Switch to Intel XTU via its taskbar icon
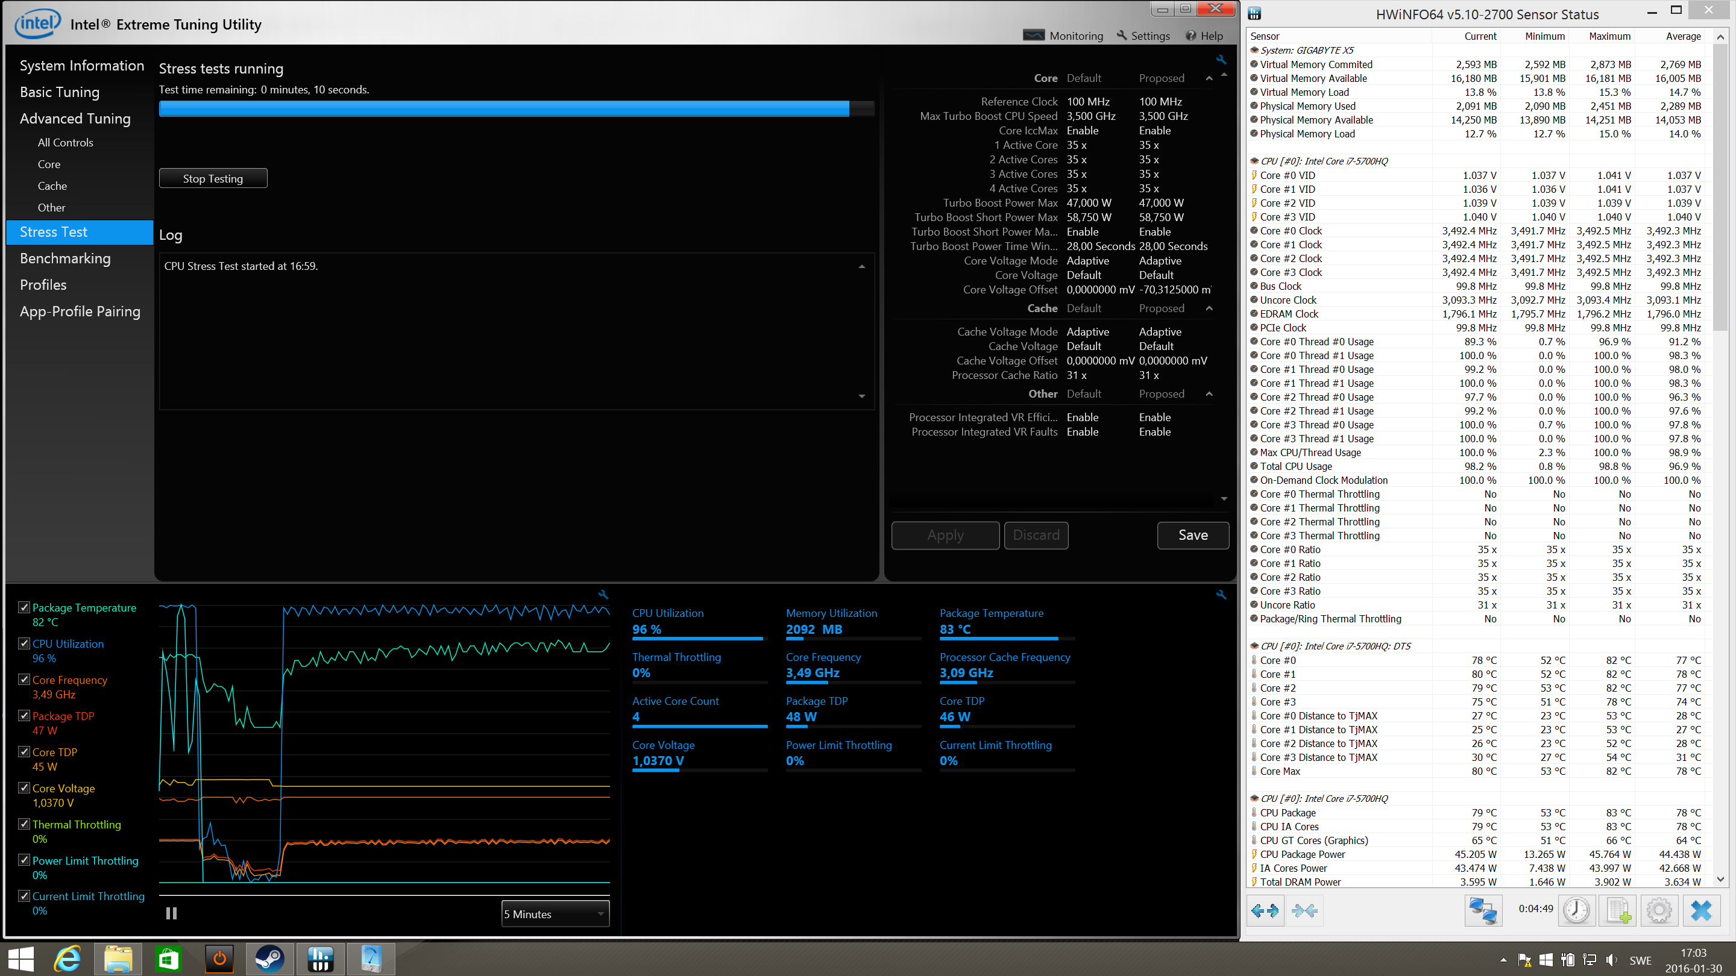Viewport: 1736px width, 976px height. [x=371, y=959]
